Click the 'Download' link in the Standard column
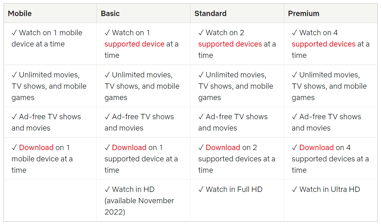Viewport: 381px width, 224px height. tap(223, 148)
